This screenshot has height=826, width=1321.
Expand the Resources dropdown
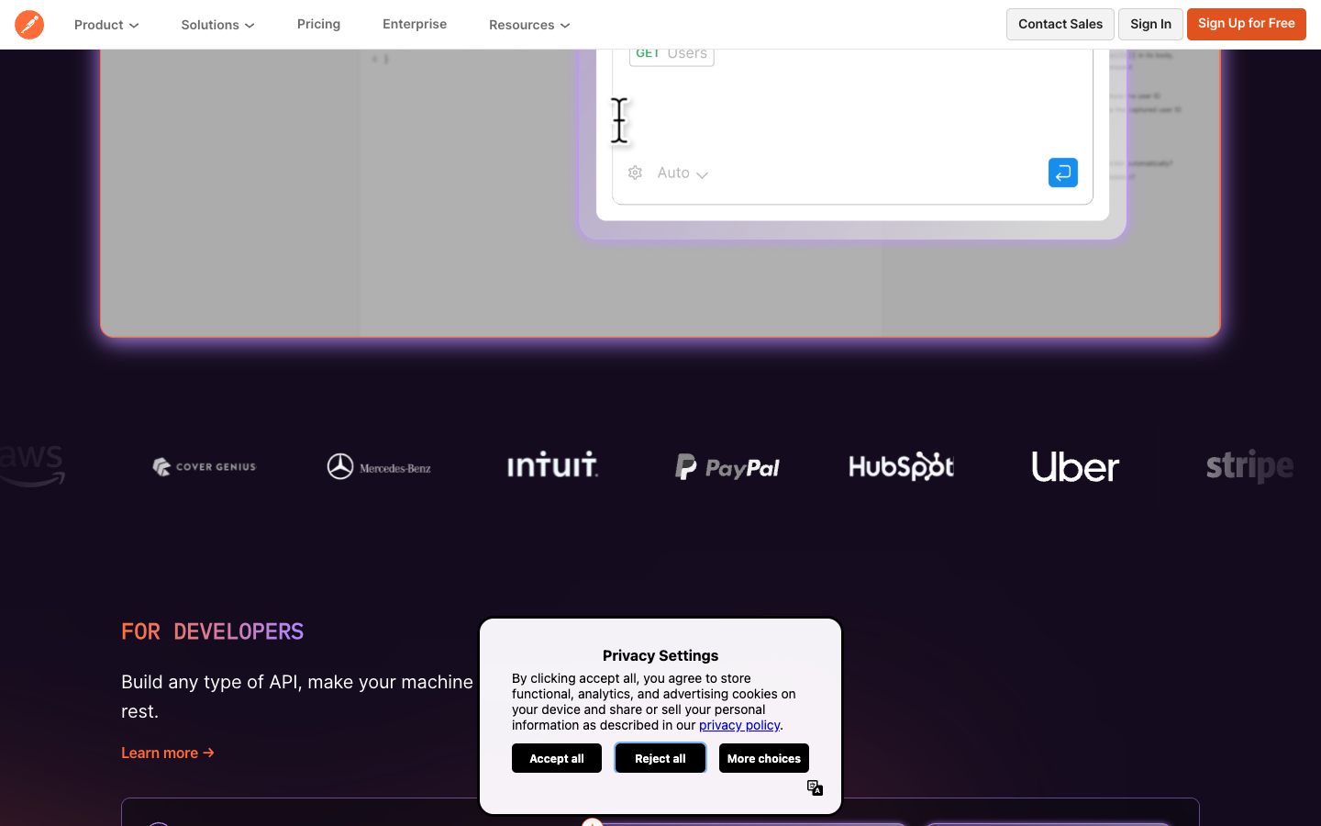[529, 25]
